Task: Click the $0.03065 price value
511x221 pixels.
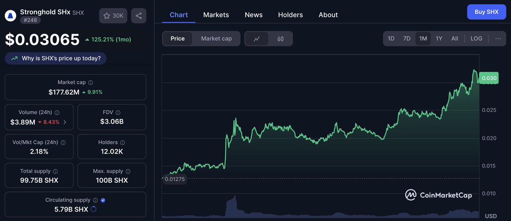Action: click(42, 40)
